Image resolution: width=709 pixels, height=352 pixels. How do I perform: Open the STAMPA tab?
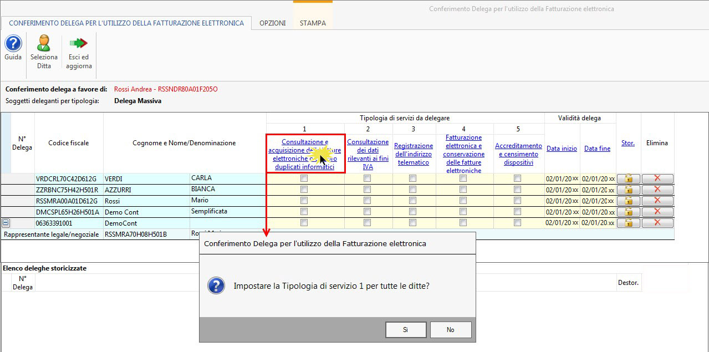point(313,23)
